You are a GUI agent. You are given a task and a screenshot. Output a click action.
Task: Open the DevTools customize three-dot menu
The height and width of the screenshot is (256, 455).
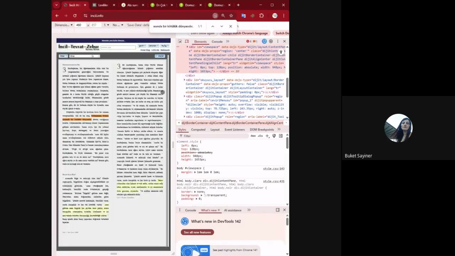tap(278, 42)
